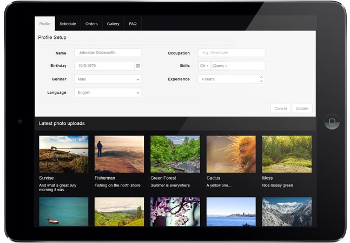Click the 'Profile Setup' heading
This screenshot has width=350, height=243.
click(52, 37)
